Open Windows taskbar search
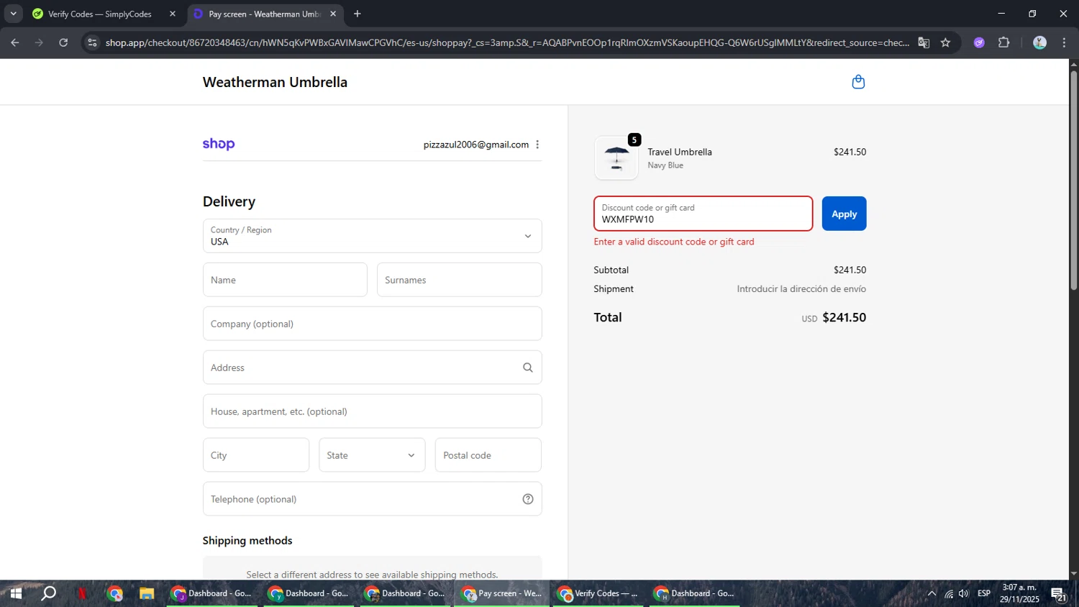The height and width of the screenshot is (607, 1079). point(49,593)
